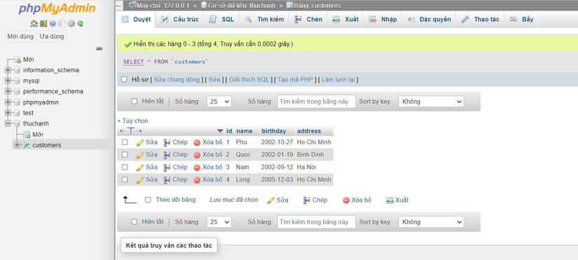Screen dimensions: 578x260
Task: Open the SQL tab
Action: pos(221,20)
